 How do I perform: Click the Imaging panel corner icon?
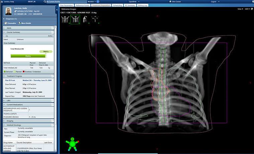coord(52,121)
